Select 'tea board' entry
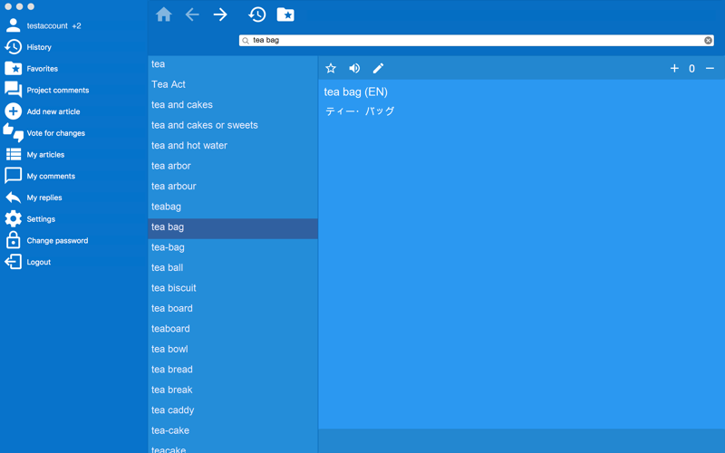Viewport: 725px width, 453px height. [x=233, y=308]
